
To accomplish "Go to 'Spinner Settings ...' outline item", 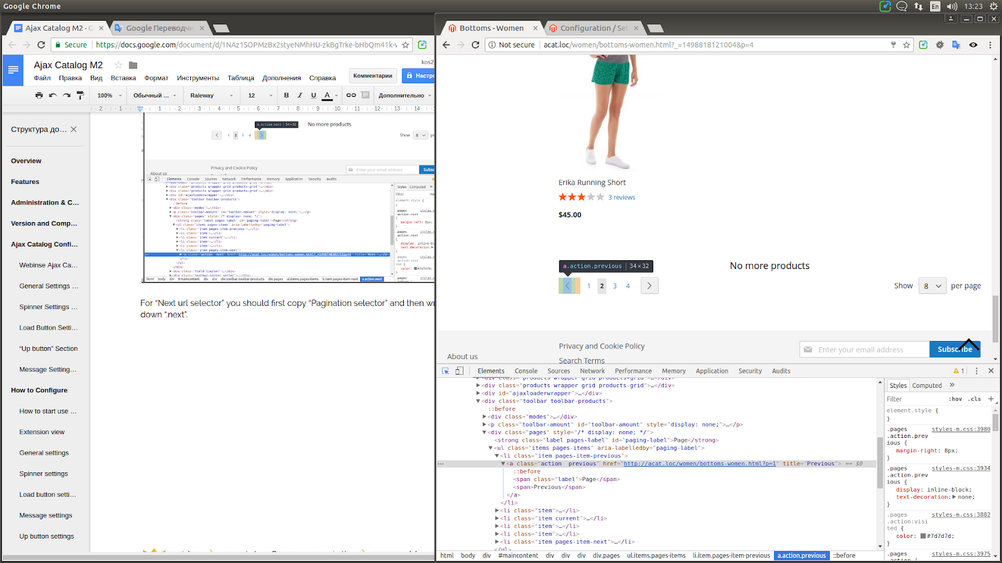I will [x=48, y=307].
